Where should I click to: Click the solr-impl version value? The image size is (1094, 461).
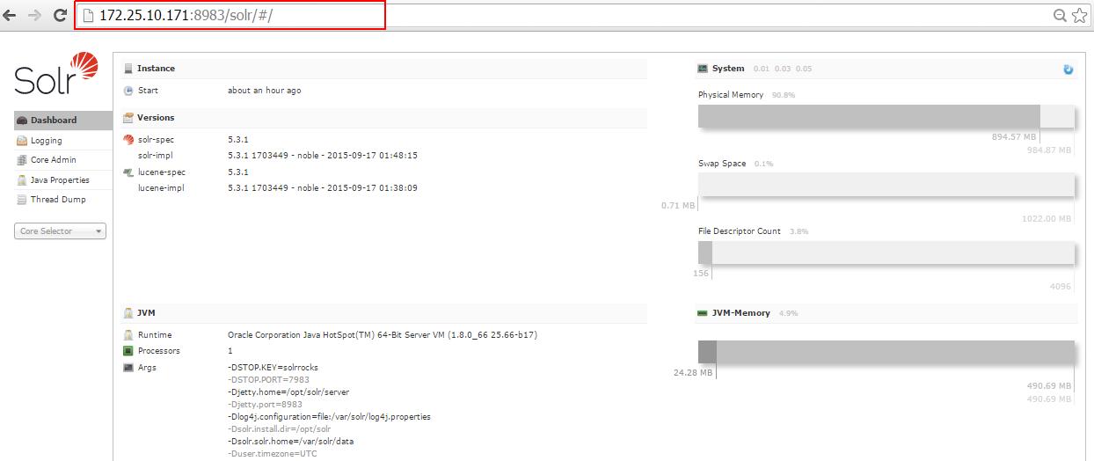[x=322, y=156]
